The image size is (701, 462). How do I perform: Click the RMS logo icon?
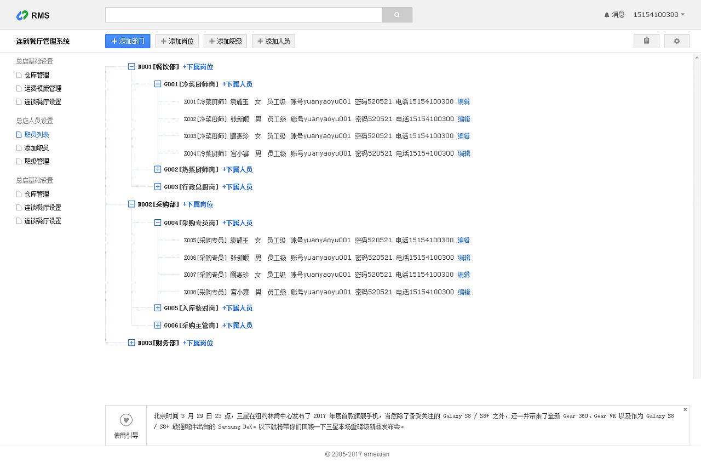click(22, 15)
